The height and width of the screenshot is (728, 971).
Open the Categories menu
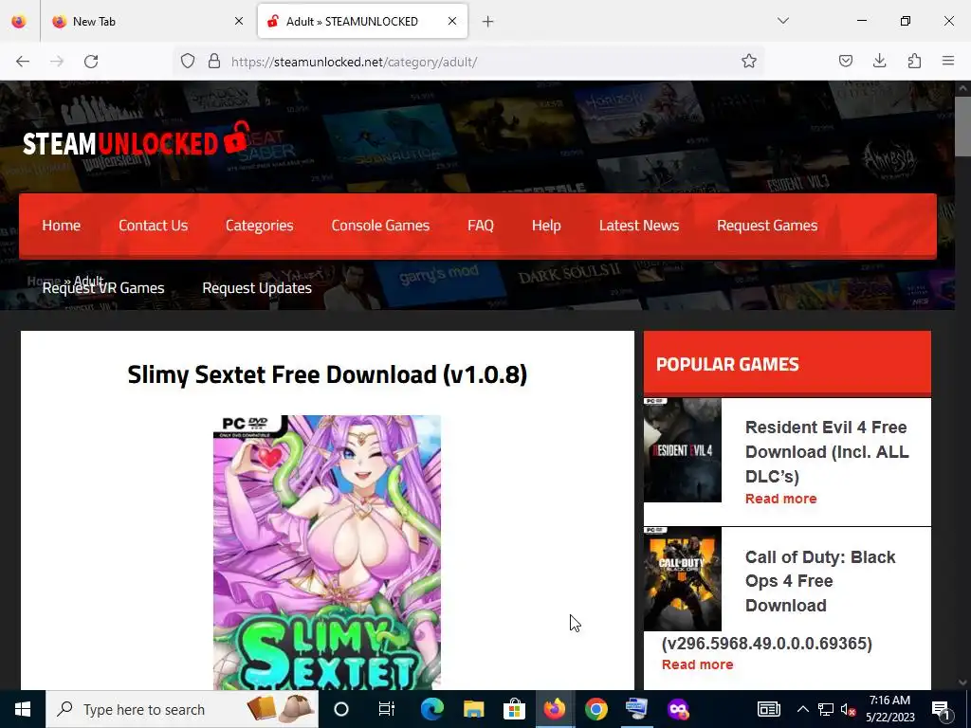[x=260, y=226]
